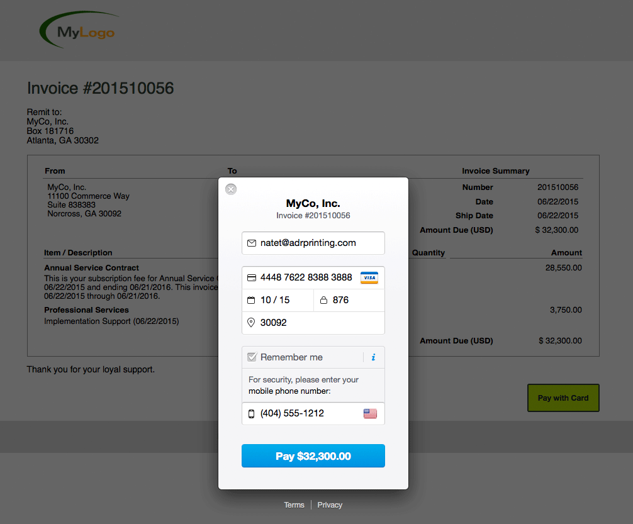Viewport: 633px width, 524px height.
Task: Click the padlock icon by CVC code
Action: click(323, 300)
